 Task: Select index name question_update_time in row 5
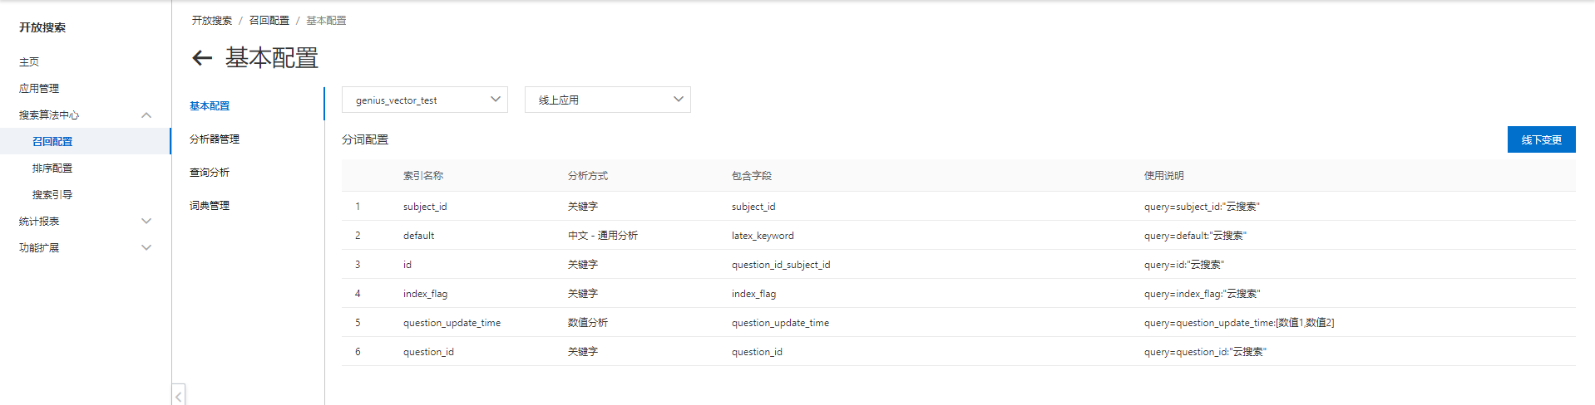452,322
